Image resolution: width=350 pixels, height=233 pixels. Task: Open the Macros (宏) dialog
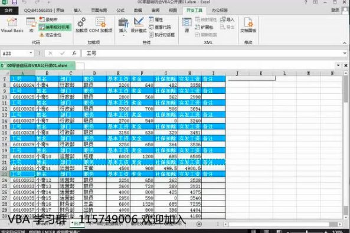click(31, 25)
